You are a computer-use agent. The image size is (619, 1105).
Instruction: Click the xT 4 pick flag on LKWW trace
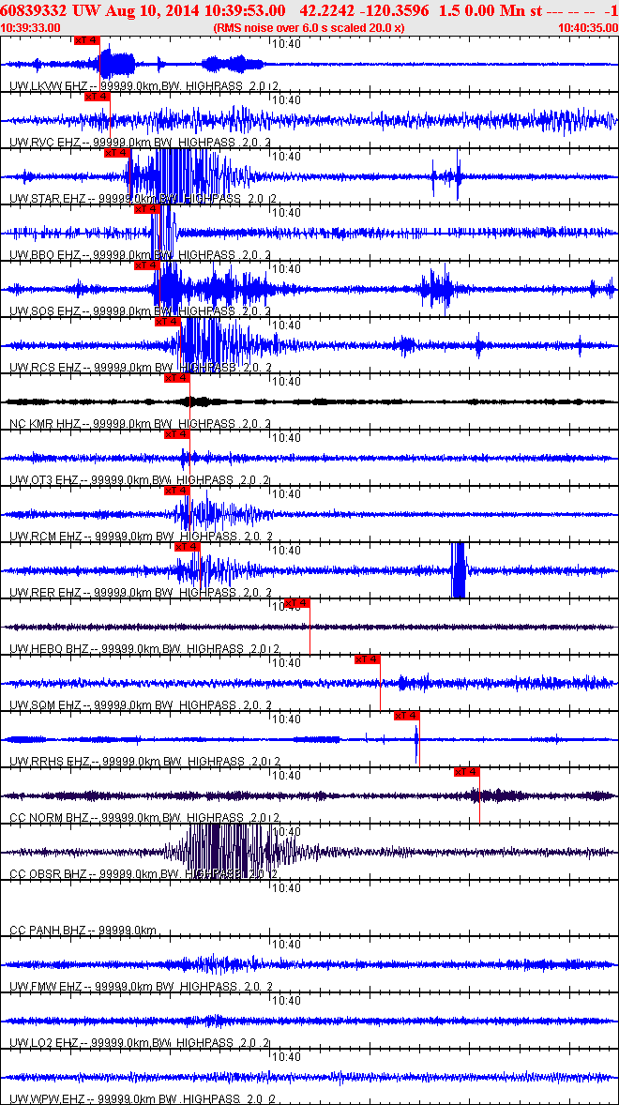tap(86, 40)
